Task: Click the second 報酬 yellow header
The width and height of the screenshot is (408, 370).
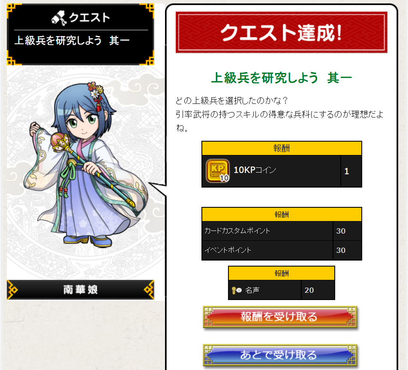Action: [x=282, y=215]
